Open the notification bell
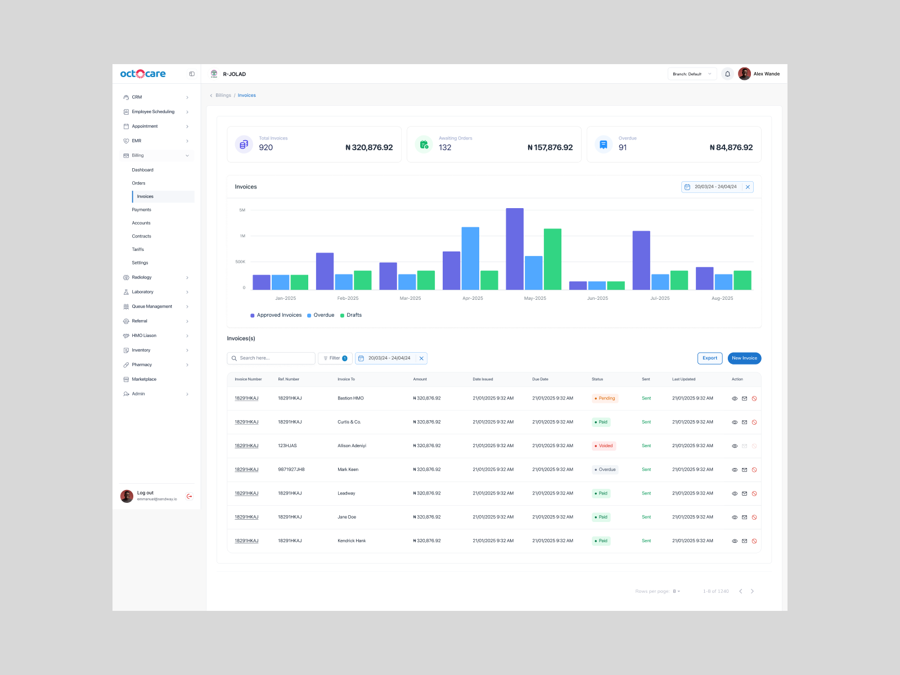Viewport: 900px width, 675px height. [727, 74]
